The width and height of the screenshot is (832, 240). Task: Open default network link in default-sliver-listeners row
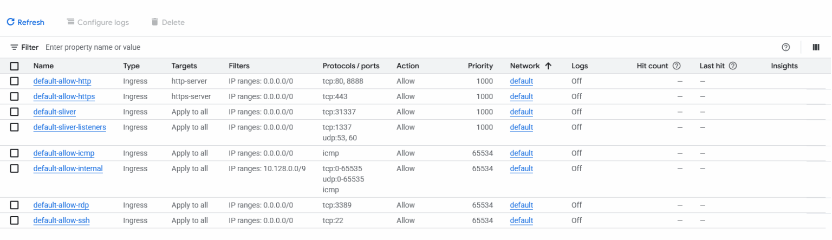point(522,127)
